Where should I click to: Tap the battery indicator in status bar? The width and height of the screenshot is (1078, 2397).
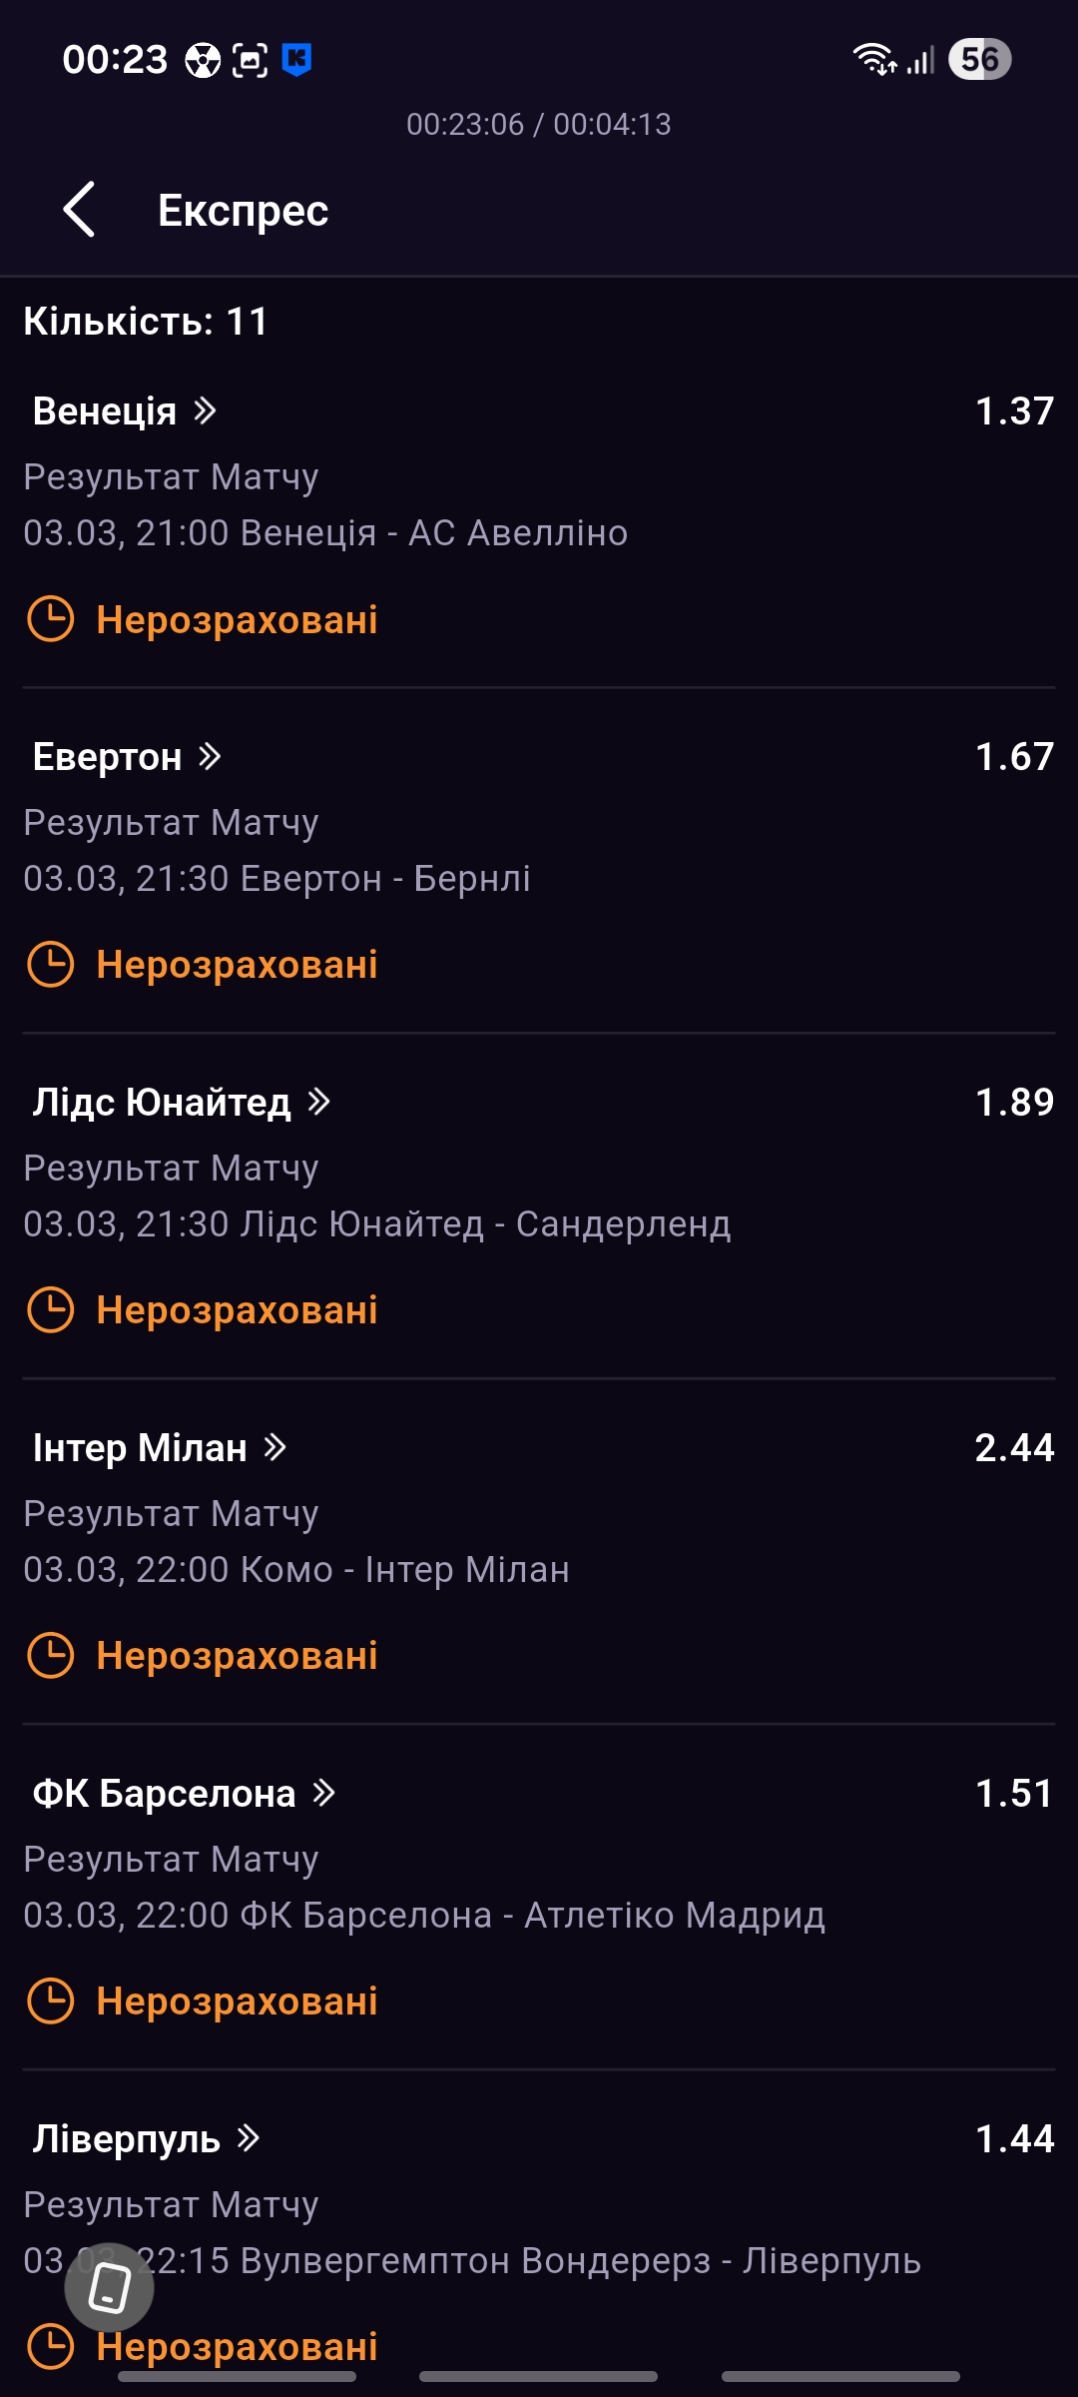(x=979, y=60)
